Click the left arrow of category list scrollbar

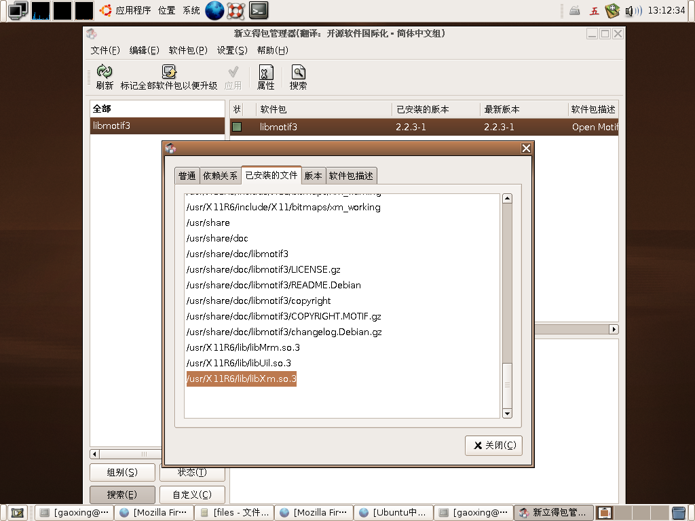coord(94,454)
